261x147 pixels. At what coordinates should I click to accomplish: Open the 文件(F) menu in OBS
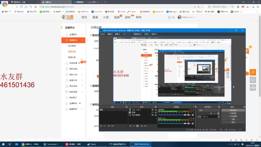click(x=102, y=34)
